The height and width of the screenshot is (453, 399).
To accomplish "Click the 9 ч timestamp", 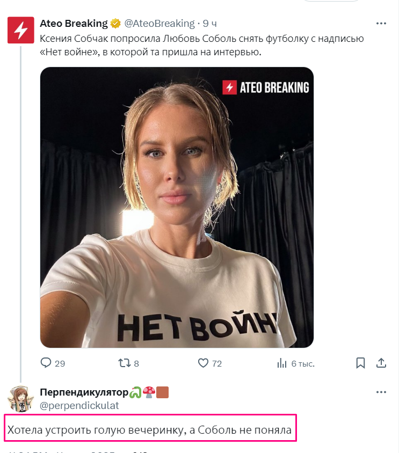I will 210,24.
